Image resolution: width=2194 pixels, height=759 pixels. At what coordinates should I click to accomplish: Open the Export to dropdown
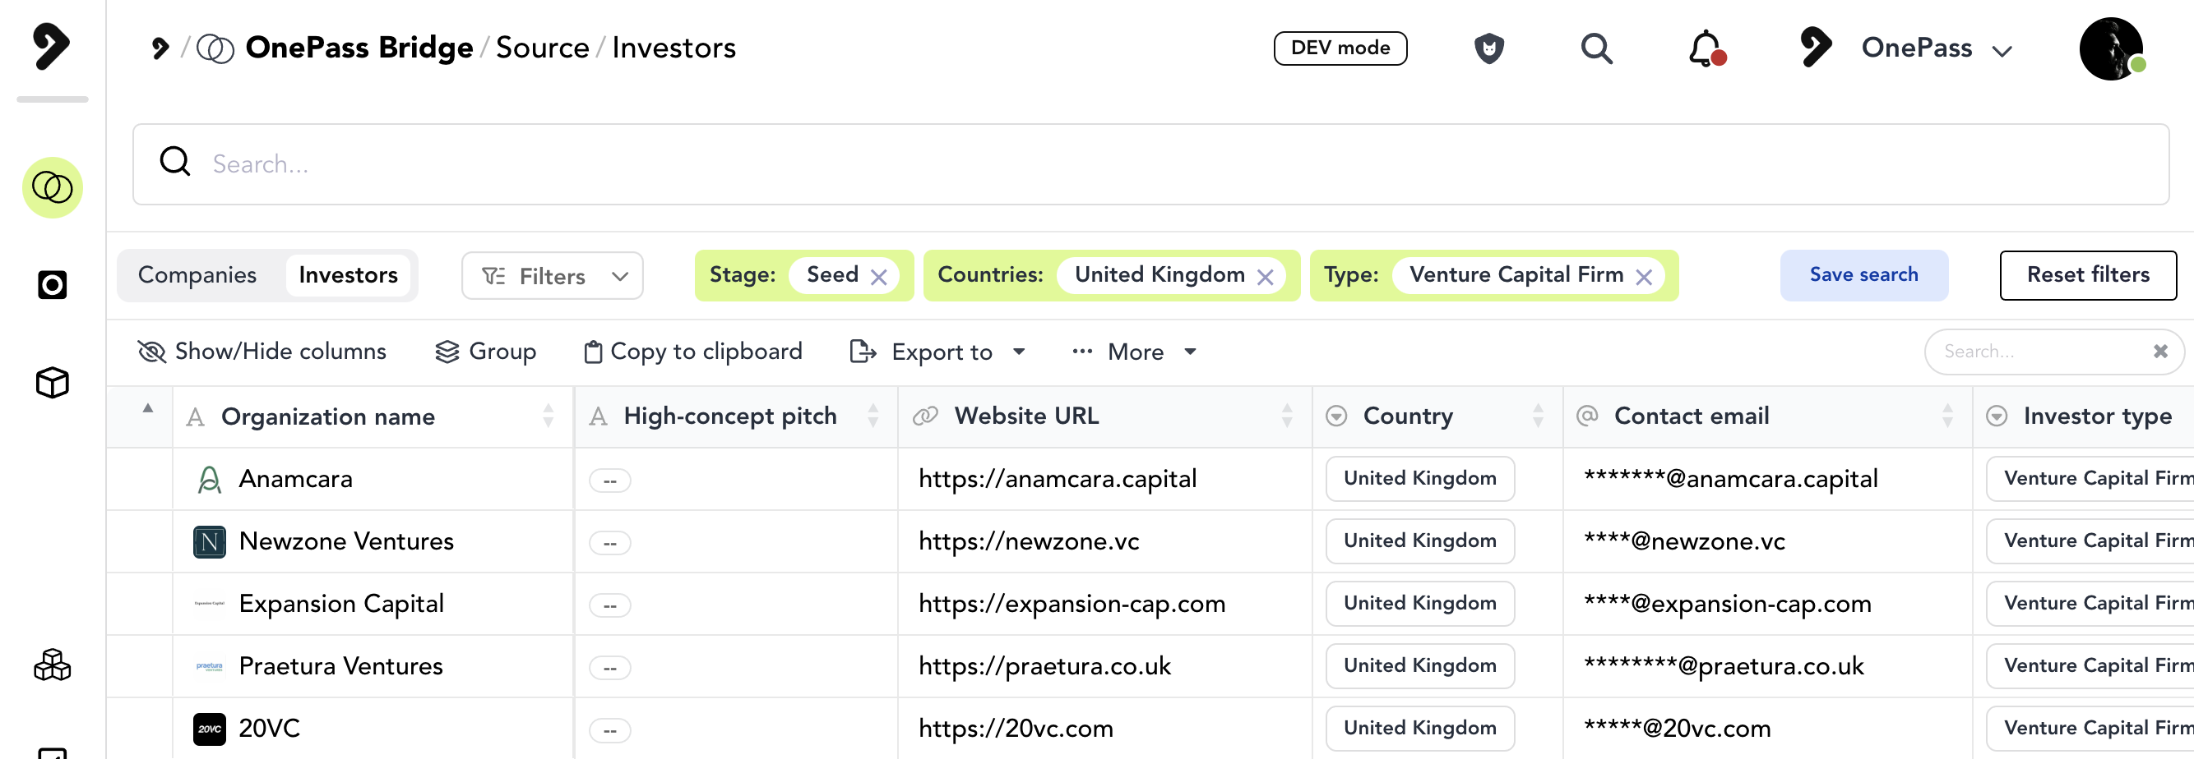(x=938, y=352)
